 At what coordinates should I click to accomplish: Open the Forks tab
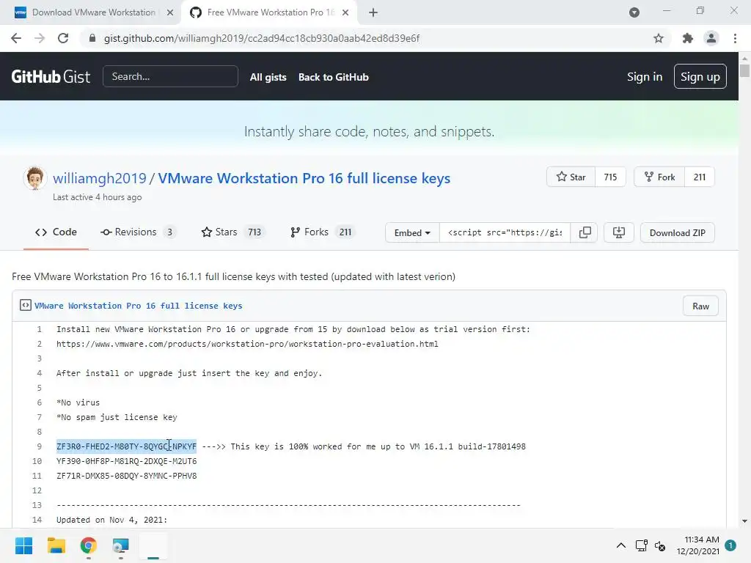point(323,232)
